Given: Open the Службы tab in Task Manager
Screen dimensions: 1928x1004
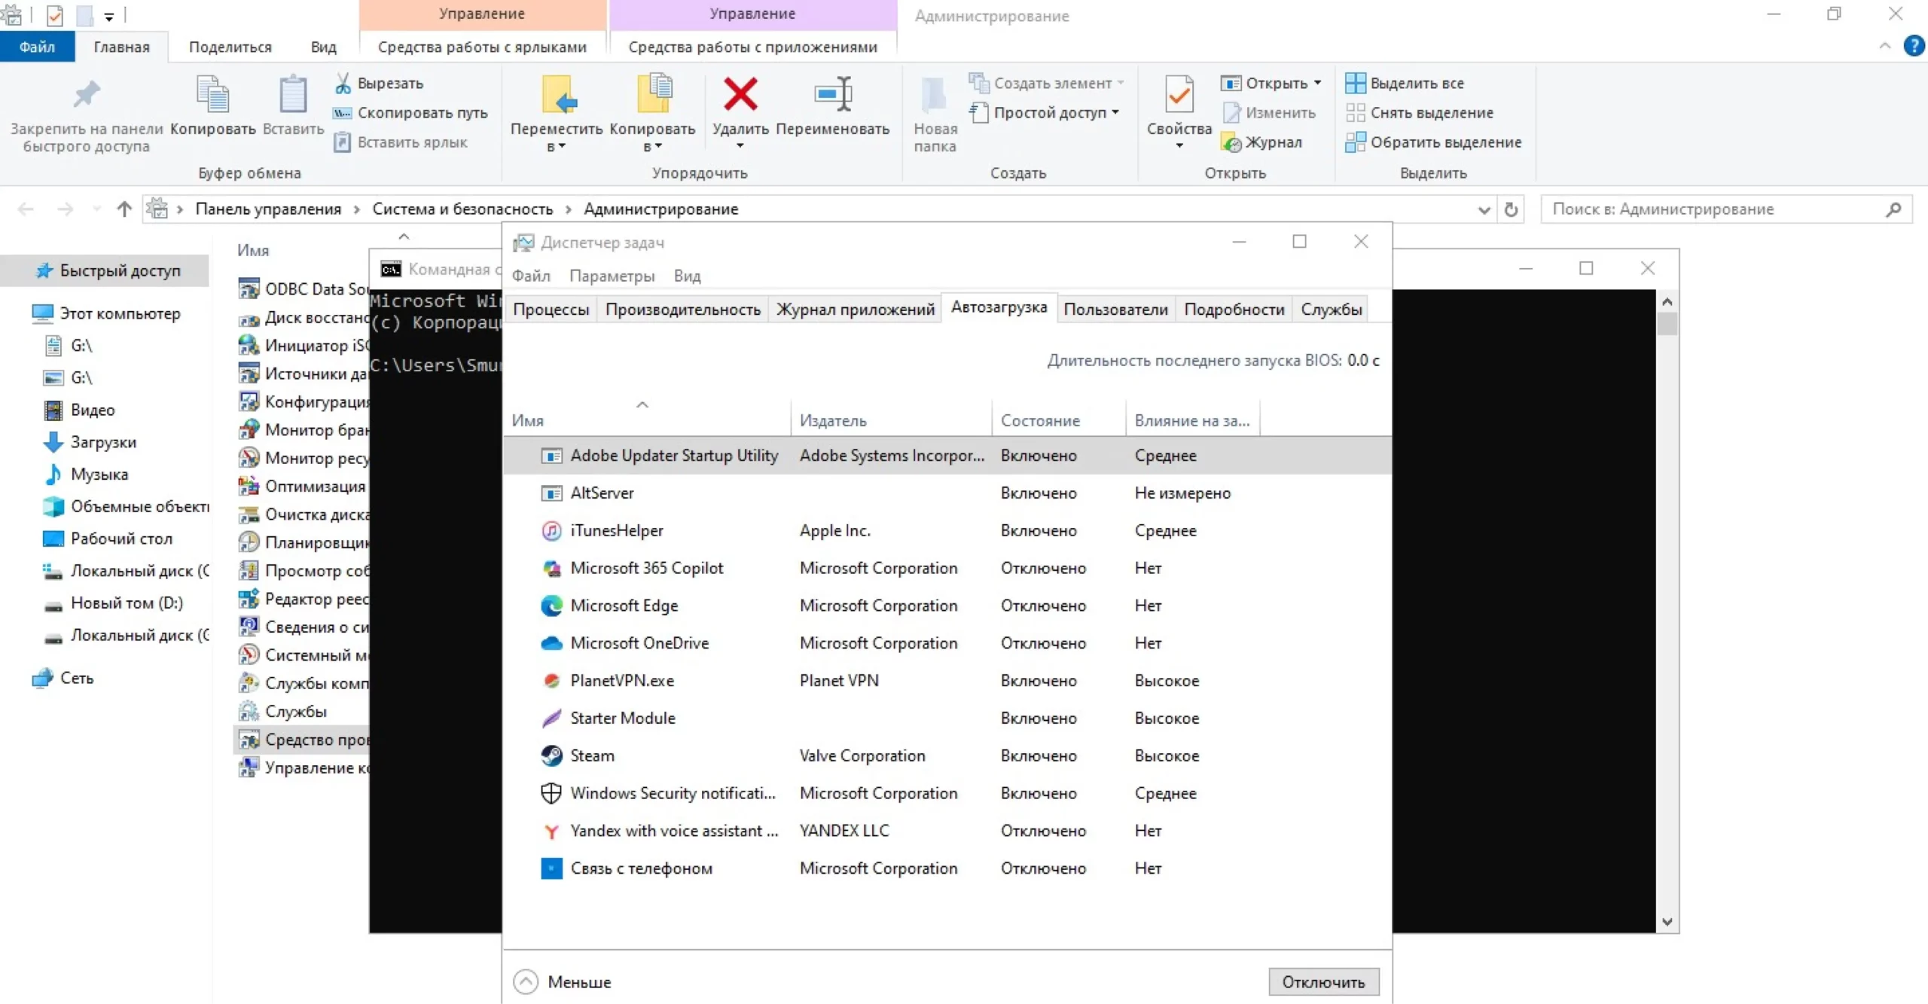Looking at the screenshot, I should [1331, 310].
